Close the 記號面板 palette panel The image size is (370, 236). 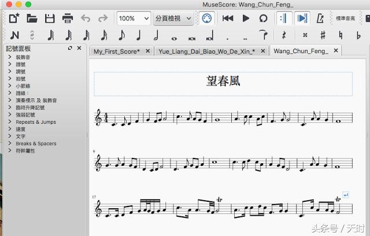79,48
